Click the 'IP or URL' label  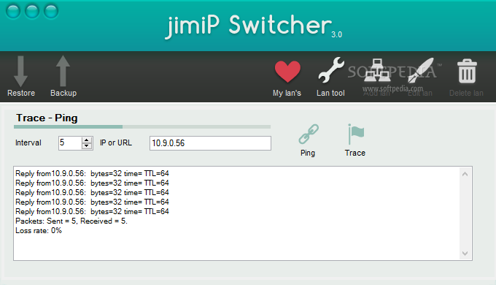click(x=116, y=142)
